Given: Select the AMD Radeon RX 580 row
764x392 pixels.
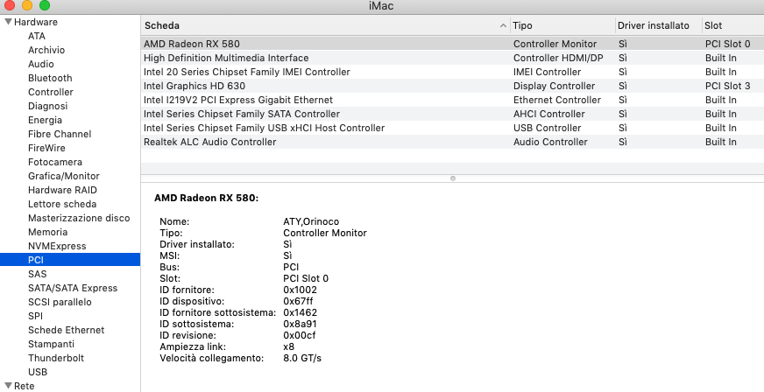Looking at the screenshot, I should pos(452,44).
